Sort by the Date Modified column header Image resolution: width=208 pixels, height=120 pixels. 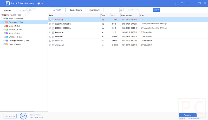click(x=130, y=15)
